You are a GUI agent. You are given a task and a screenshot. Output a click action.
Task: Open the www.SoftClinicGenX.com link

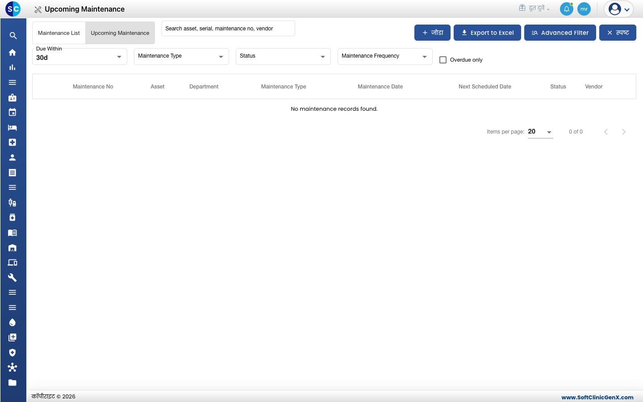point(597,397)
